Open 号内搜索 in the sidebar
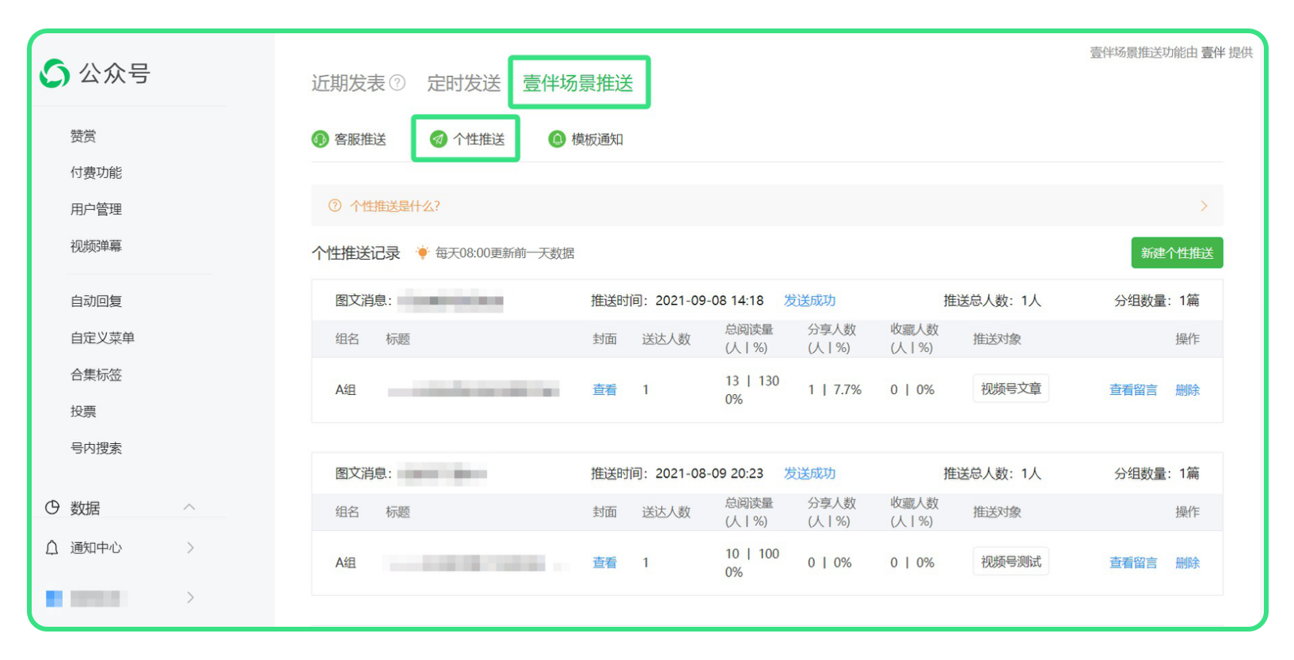The width and height of the screenshot is (1294, 660). pyautogui.click(x=96, y=448)
